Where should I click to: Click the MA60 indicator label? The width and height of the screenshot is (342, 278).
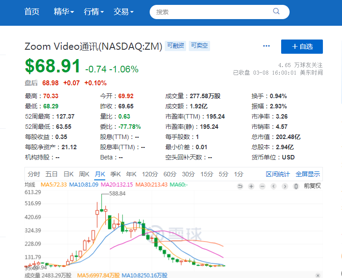[179, 185]
